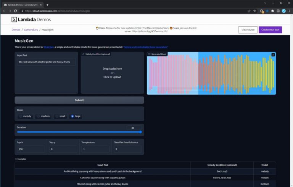Click the Drop Audio Here upload area
The width and height of the screenshot is (293, 187).
(x=112, y=73)
